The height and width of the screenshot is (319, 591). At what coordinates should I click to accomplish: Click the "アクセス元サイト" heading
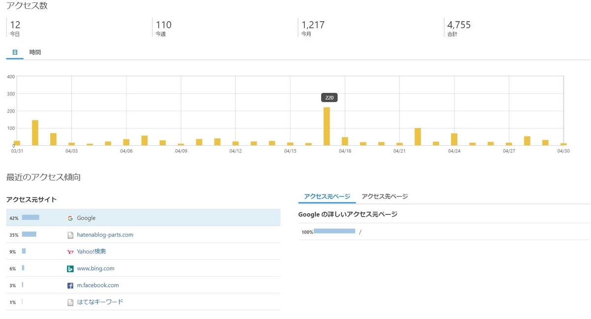click(31, 199)
